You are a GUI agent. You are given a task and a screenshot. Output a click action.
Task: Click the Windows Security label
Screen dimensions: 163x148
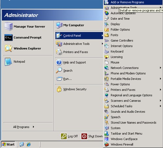coord(75,89)
